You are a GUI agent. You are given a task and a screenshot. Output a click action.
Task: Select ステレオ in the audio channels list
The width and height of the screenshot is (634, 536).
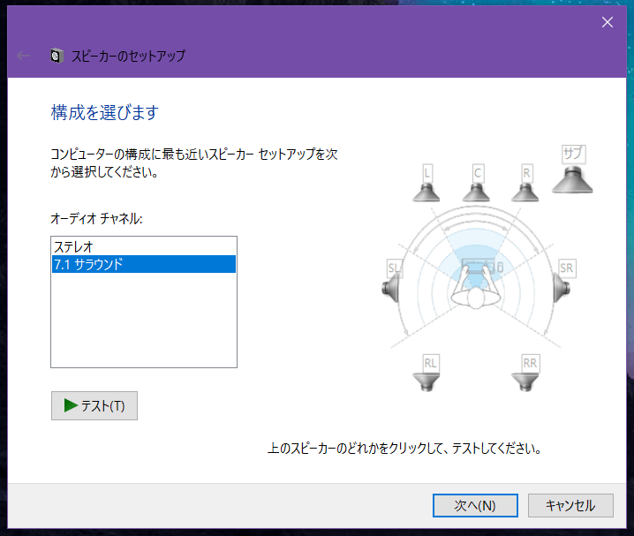144,246
